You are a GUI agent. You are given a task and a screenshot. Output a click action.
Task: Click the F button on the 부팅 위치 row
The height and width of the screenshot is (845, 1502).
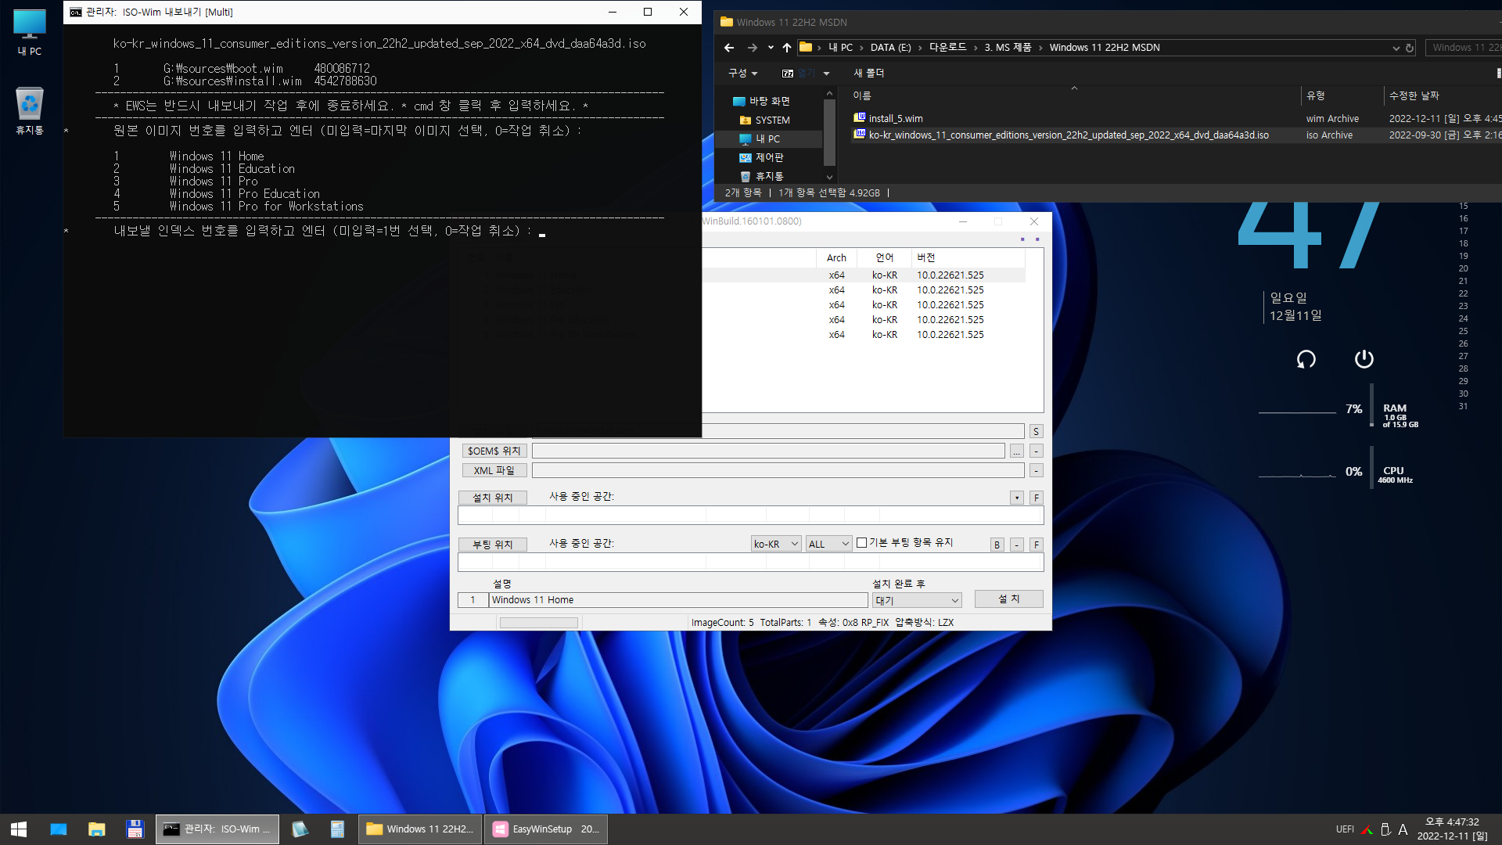tap(1036, 545)
